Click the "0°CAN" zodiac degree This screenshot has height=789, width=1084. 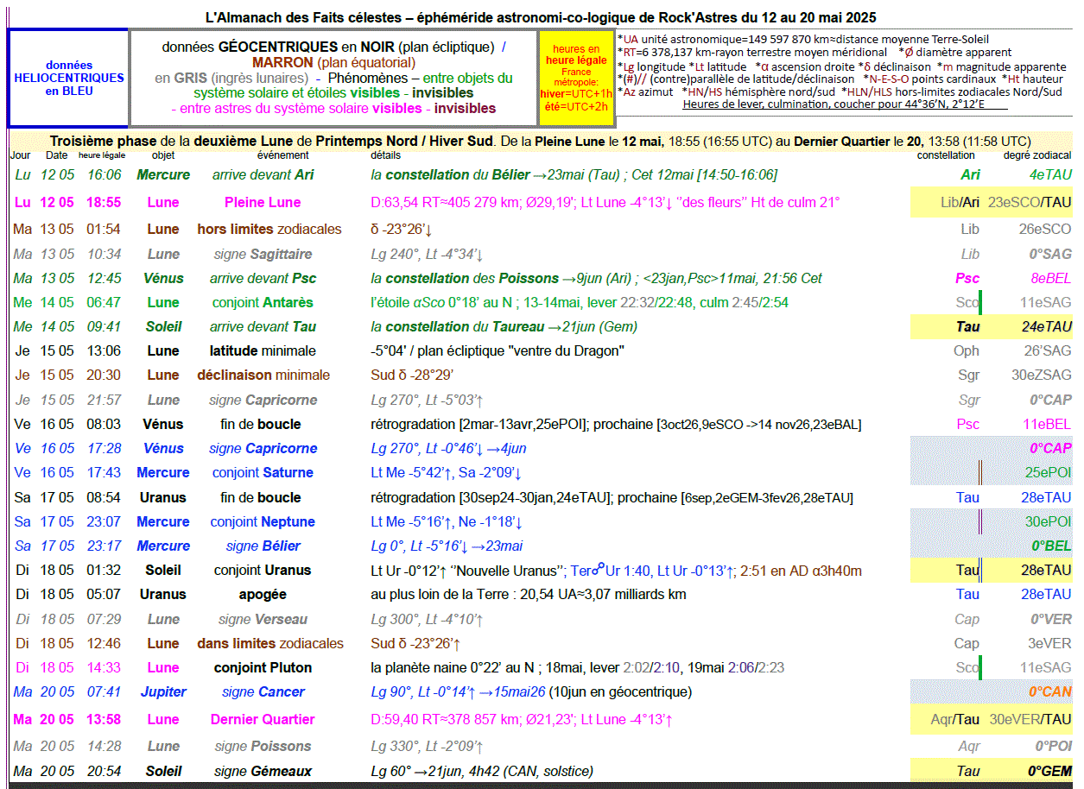[1049, 691]
